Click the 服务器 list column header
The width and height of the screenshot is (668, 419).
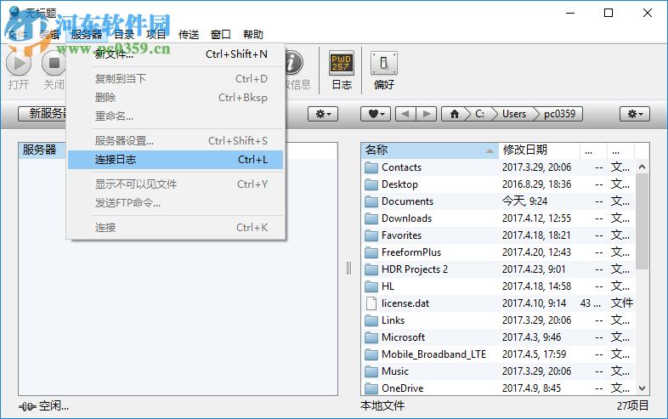pos(42,150)
